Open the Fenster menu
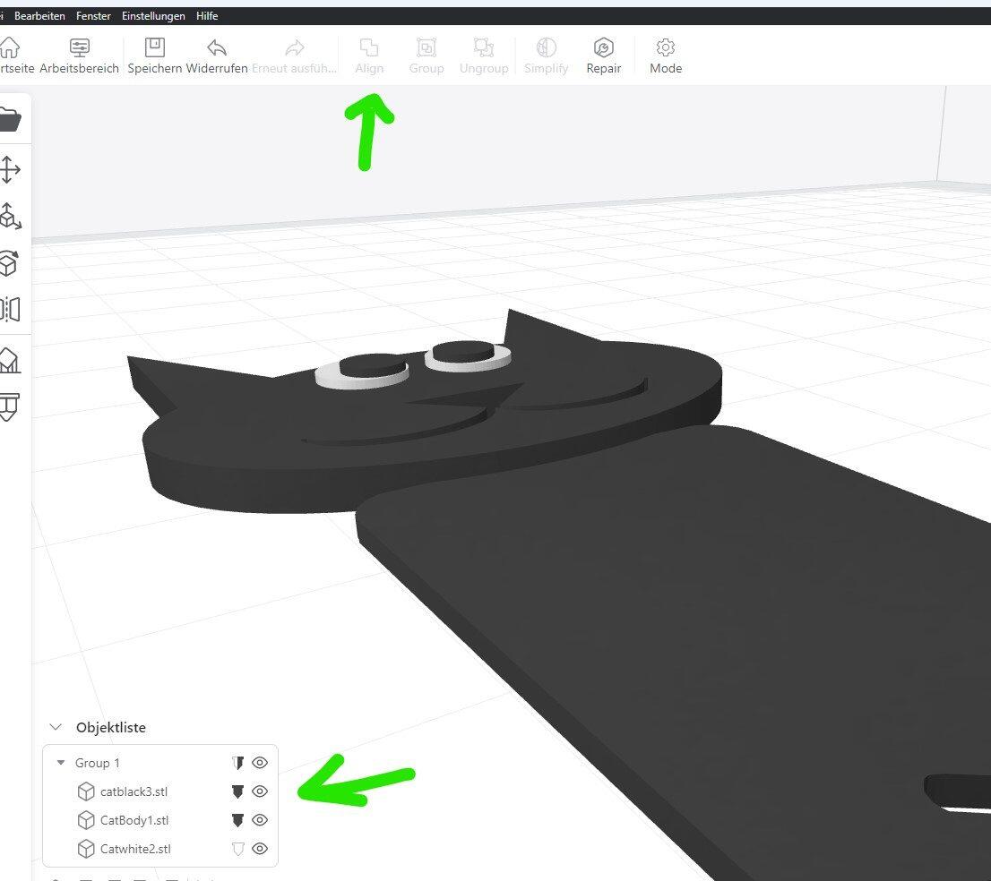Image resolution: width=991 pixels, height=881 pixels. 93,16
